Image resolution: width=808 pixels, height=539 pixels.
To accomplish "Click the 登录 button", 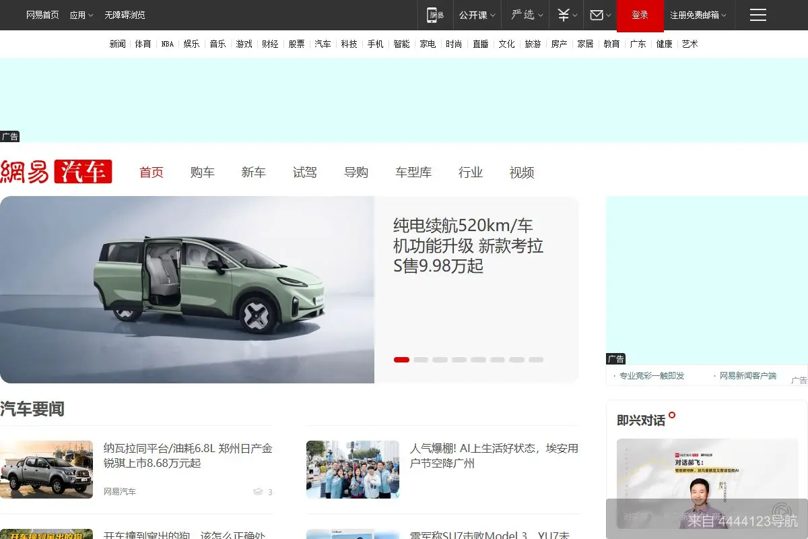I will click(640, 14).
